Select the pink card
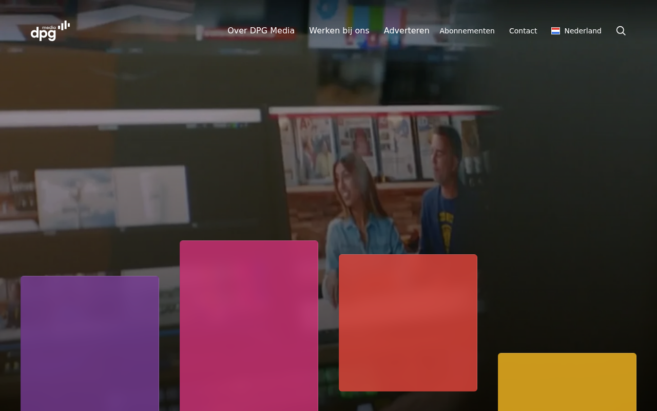Screen dimensions: 657x411 click(249, 326)
